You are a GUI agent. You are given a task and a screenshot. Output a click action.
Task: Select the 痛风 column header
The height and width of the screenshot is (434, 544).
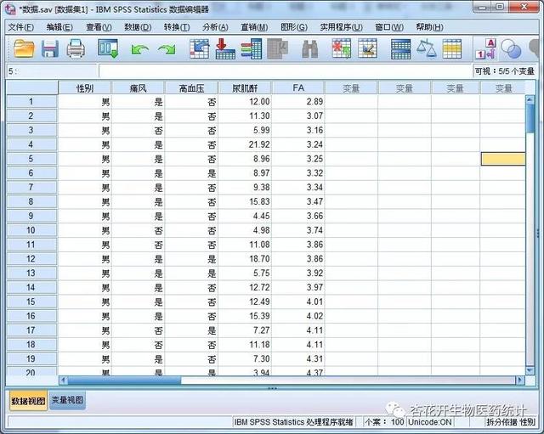click(138, 88)
